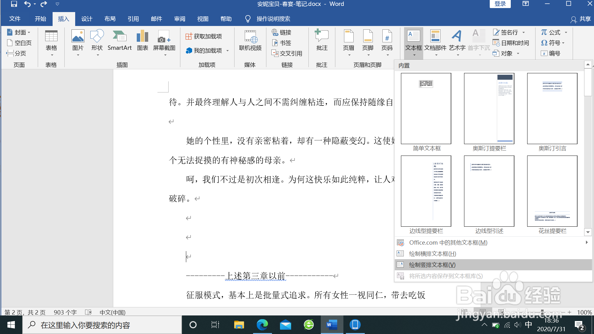Image resolution: width=594 pixels, height=334 pixels.
Task: Open the Footer (页脚) menu
Action: pyautogui.click(x=368, y=43)
